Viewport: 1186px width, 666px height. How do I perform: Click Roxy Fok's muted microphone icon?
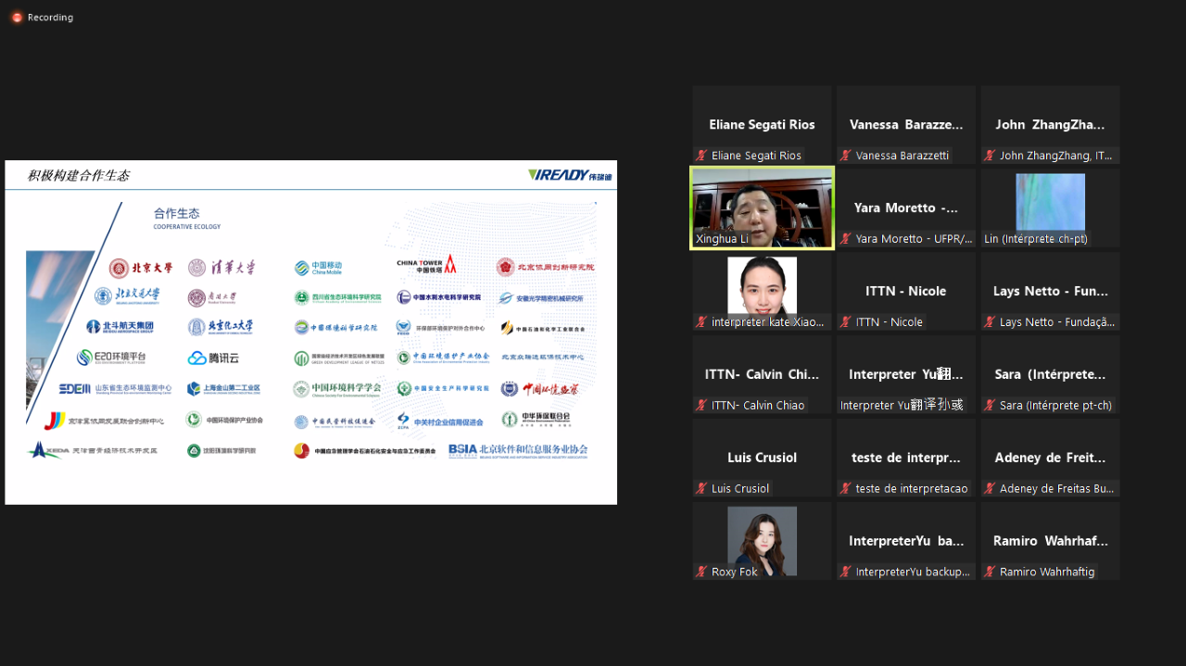coord(701,572)
